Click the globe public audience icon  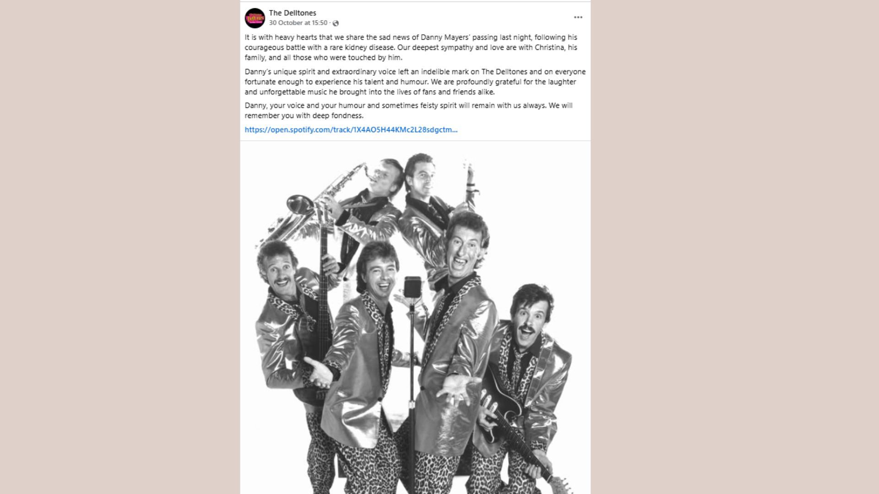336,23
